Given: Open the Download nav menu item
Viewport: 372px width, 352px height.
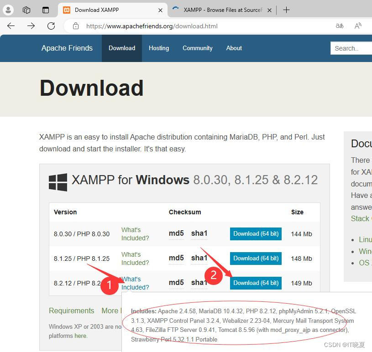Looking at the screenshot, I should [122, 48].
